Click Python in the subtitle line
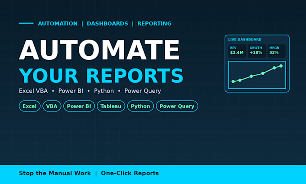 coord(104,91)
